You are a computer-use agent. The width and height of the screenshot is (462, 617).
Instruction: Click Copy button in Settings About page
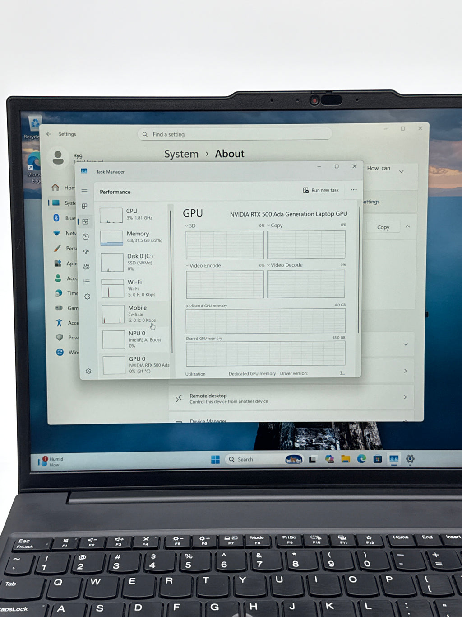click(383, 227)
